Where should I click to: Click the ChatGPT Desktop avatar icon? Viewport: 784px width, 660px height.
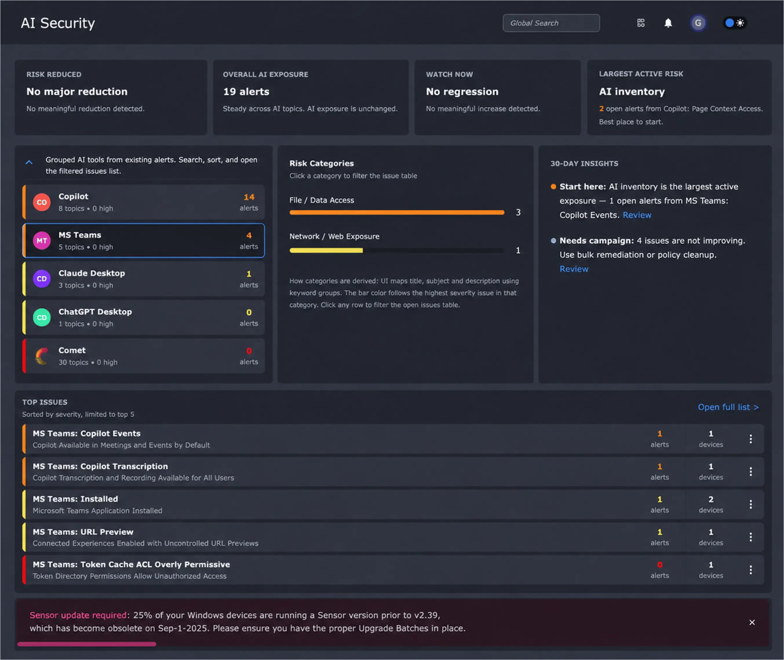[x=42, y=317]
